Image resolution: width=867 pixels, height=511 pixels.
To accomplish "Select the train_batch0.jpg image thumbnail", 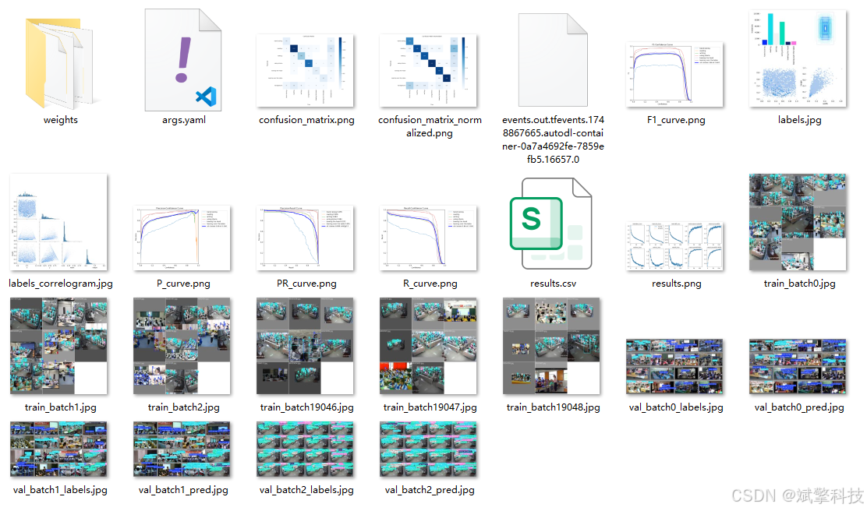I will 798,222.
